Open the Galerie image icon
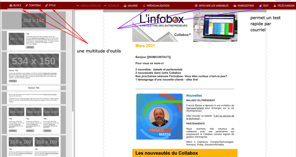 point(125,6)
